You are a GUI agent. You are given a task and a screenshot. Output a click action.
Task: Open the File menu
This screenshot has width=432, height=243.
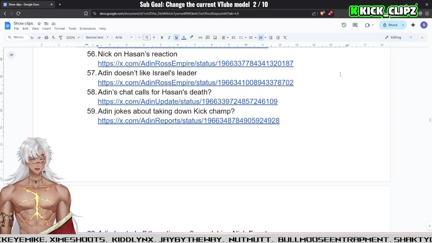pos(16,29)
